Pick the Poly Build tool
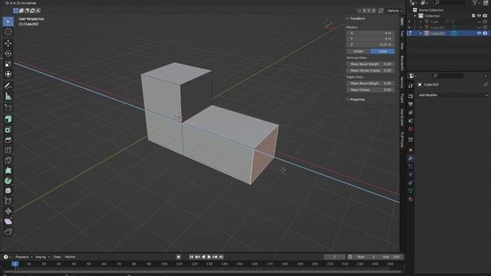491x276 pixels. (x=8, y=170)
